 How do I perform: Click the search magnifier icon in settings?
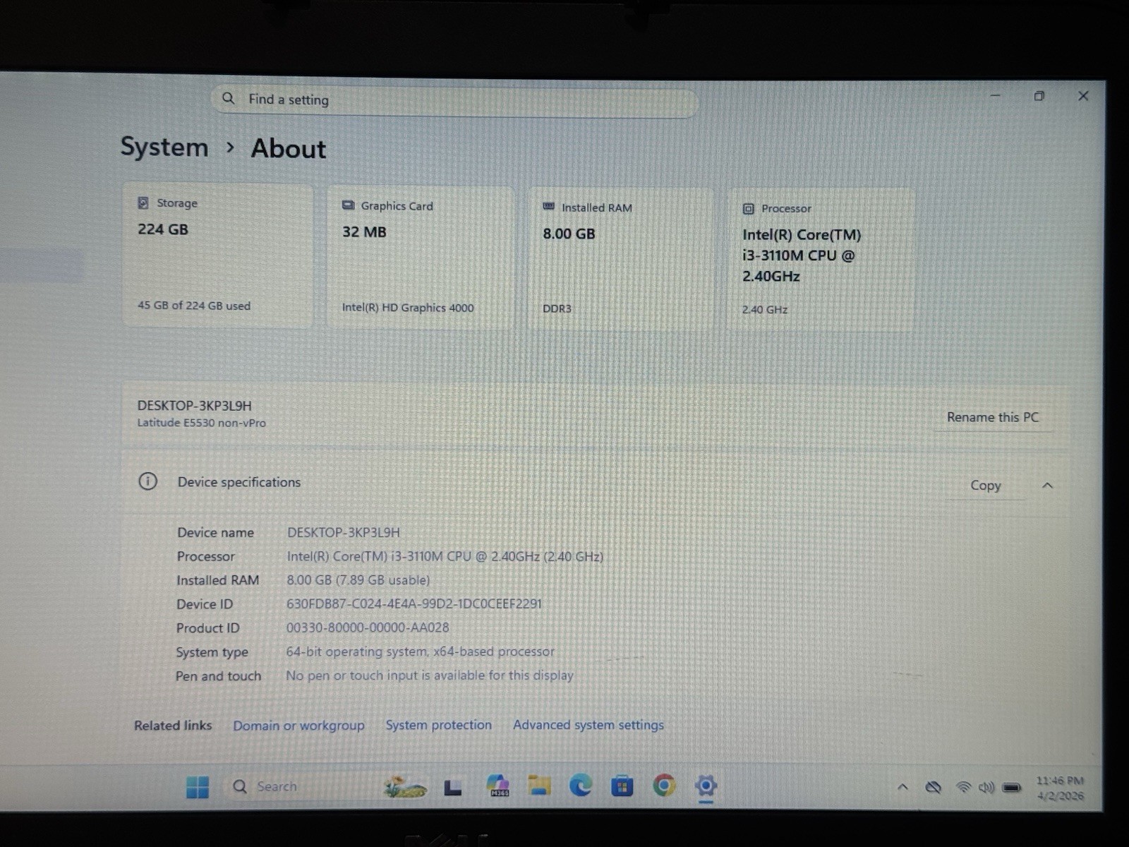pyautogui.click(x=228, y=98)
